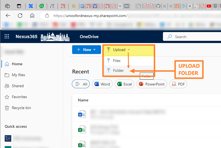The width and height of the screenshot is (221, 148).
Task: Open the OneDrive app title link
Action: pos(89,37)
